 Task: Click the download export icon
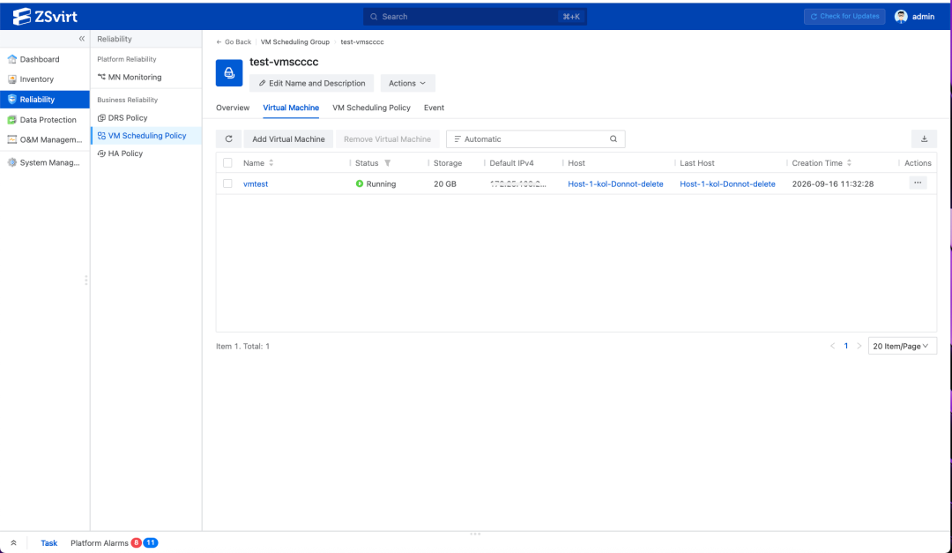(x=924, y=139)
